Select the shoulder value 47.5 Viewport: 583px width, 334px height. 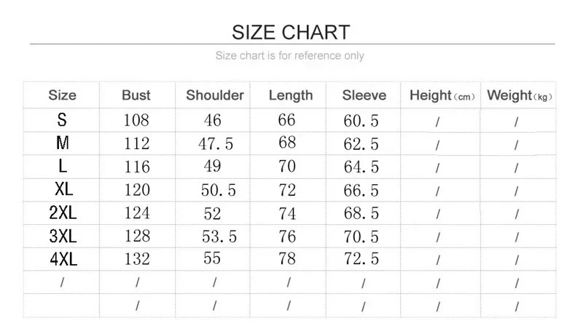tap(216, 143)
